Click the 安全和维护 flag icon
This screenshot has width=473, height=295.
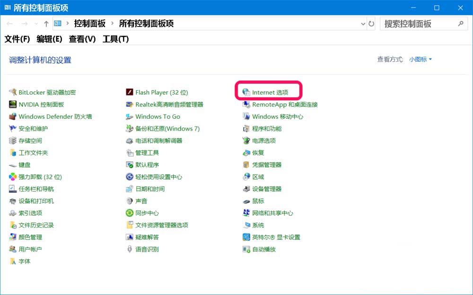13,129
